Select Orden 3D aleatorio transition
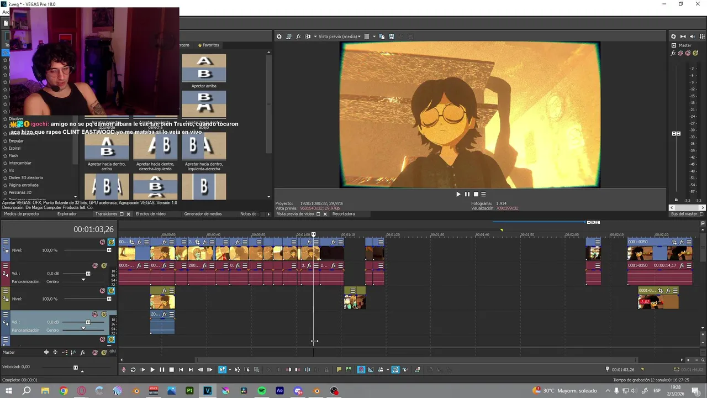This screenshot has height=398, width=707. [25, 177]
